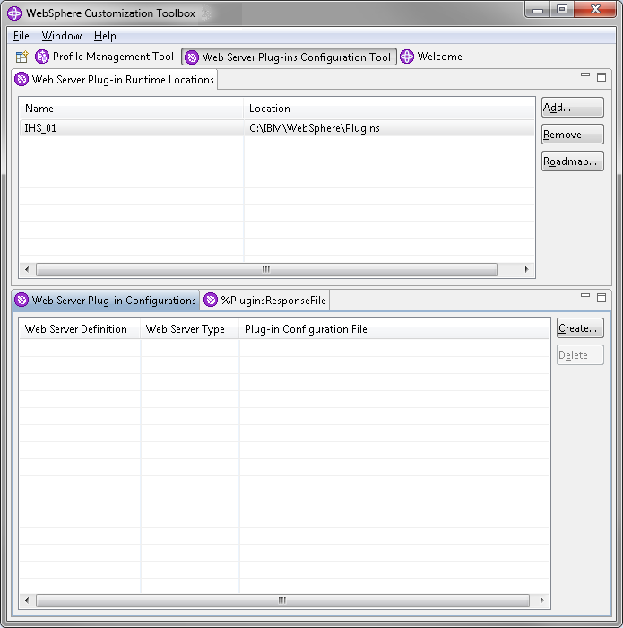Click runtime locations scrollbar left arrow
Screen dimensions: 623x628
click(x=27, y=269)
